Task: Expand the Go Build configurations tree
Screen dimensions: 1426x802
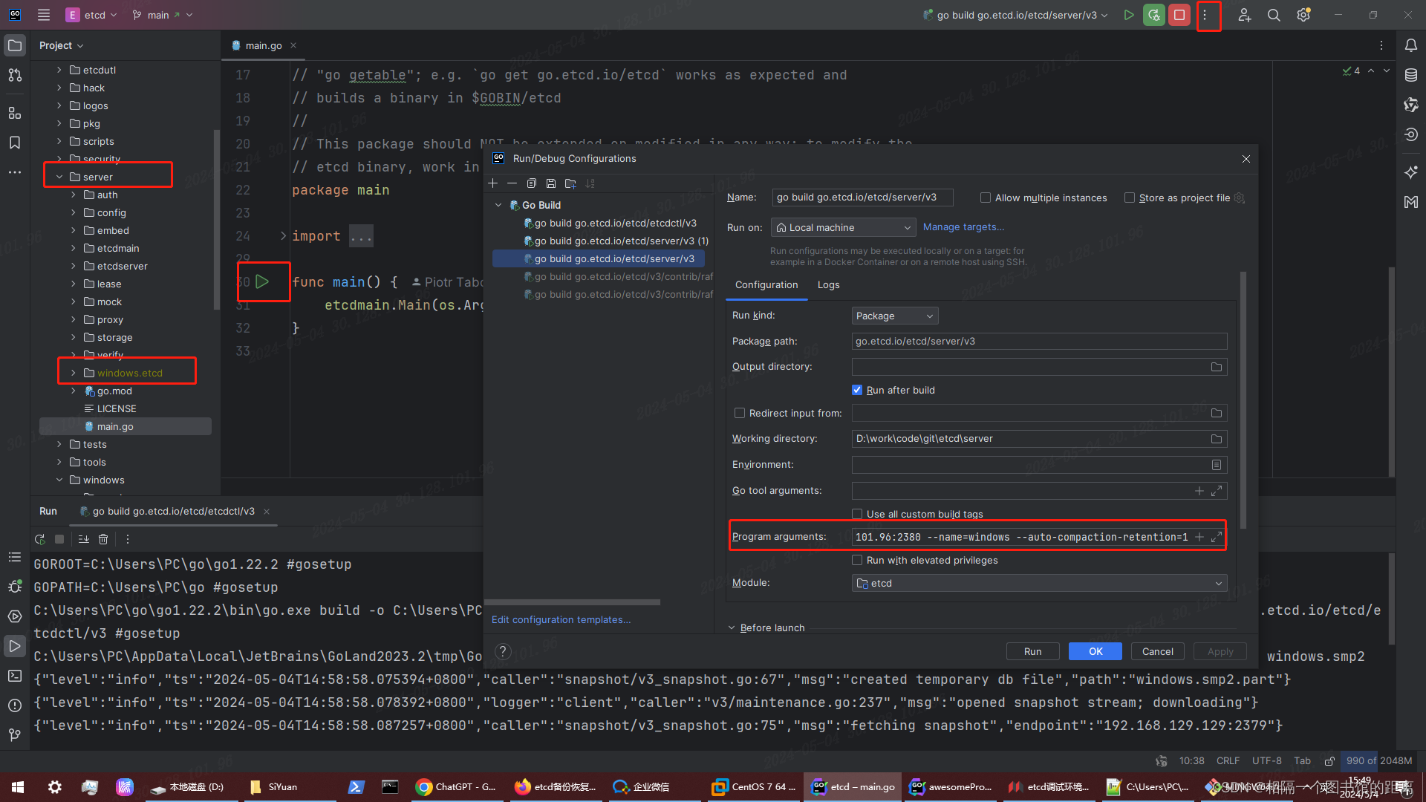Action: 500,205
